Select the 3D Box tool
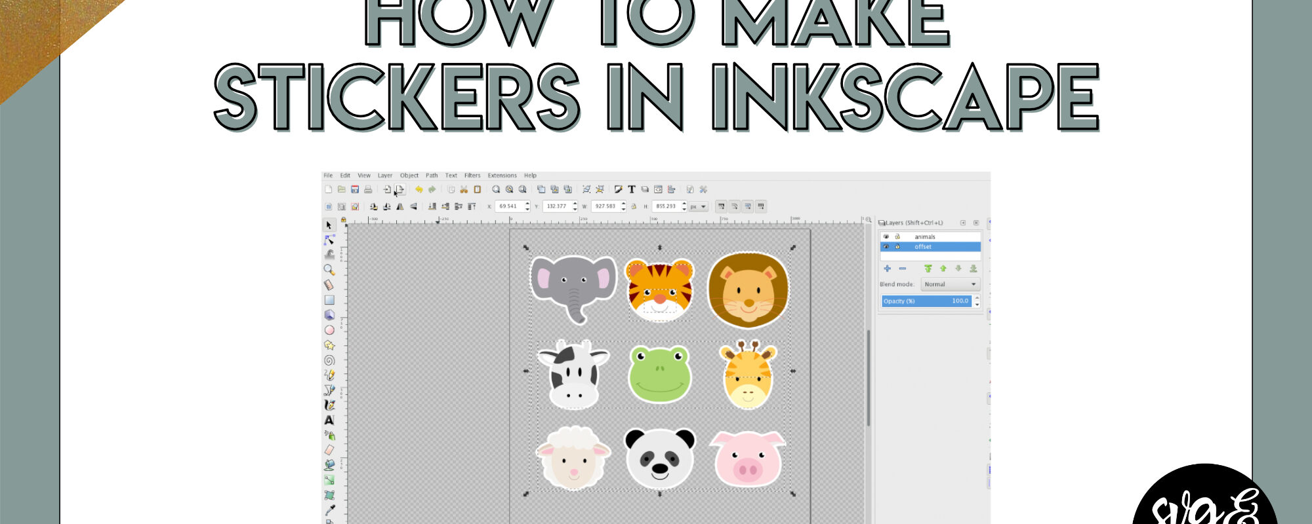This screenshot has width=1312, height=524. click(329, 315)
